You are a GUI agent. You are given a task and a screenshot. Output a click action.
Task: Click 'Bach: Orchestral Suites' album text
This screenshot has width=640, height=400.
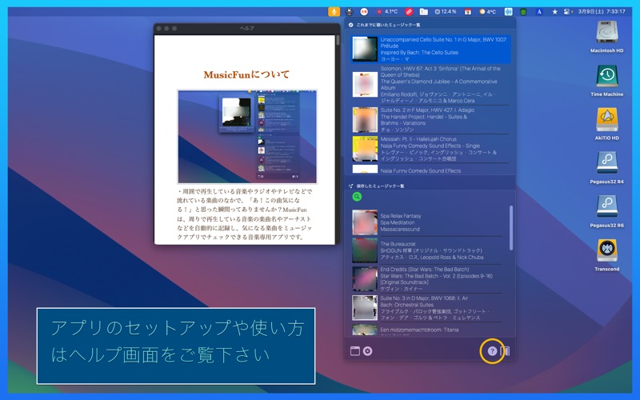point(407,305)
